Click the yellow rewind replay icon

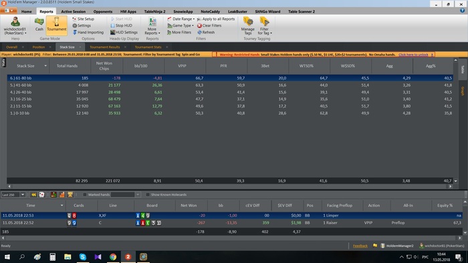pyautogui.click(x=33, y=194)
